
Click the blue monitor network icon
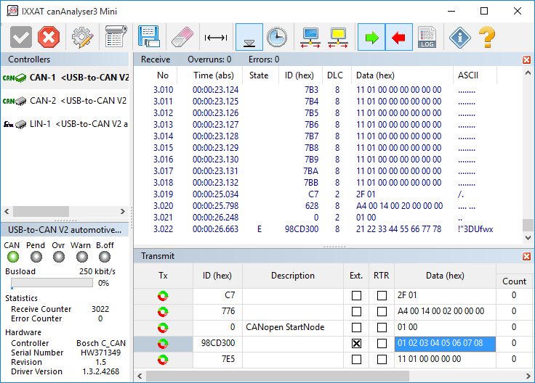click(x=310, y=38)
